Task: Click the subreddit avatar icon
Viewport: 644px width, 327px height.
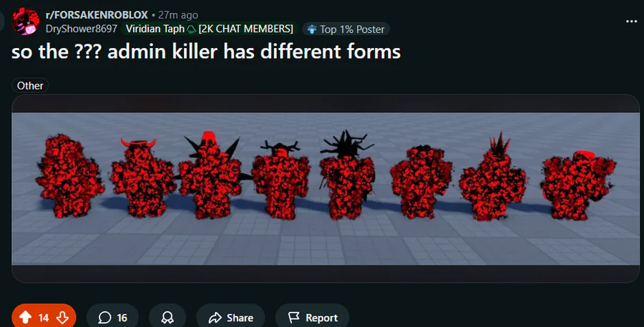Action: pos(26,21)
